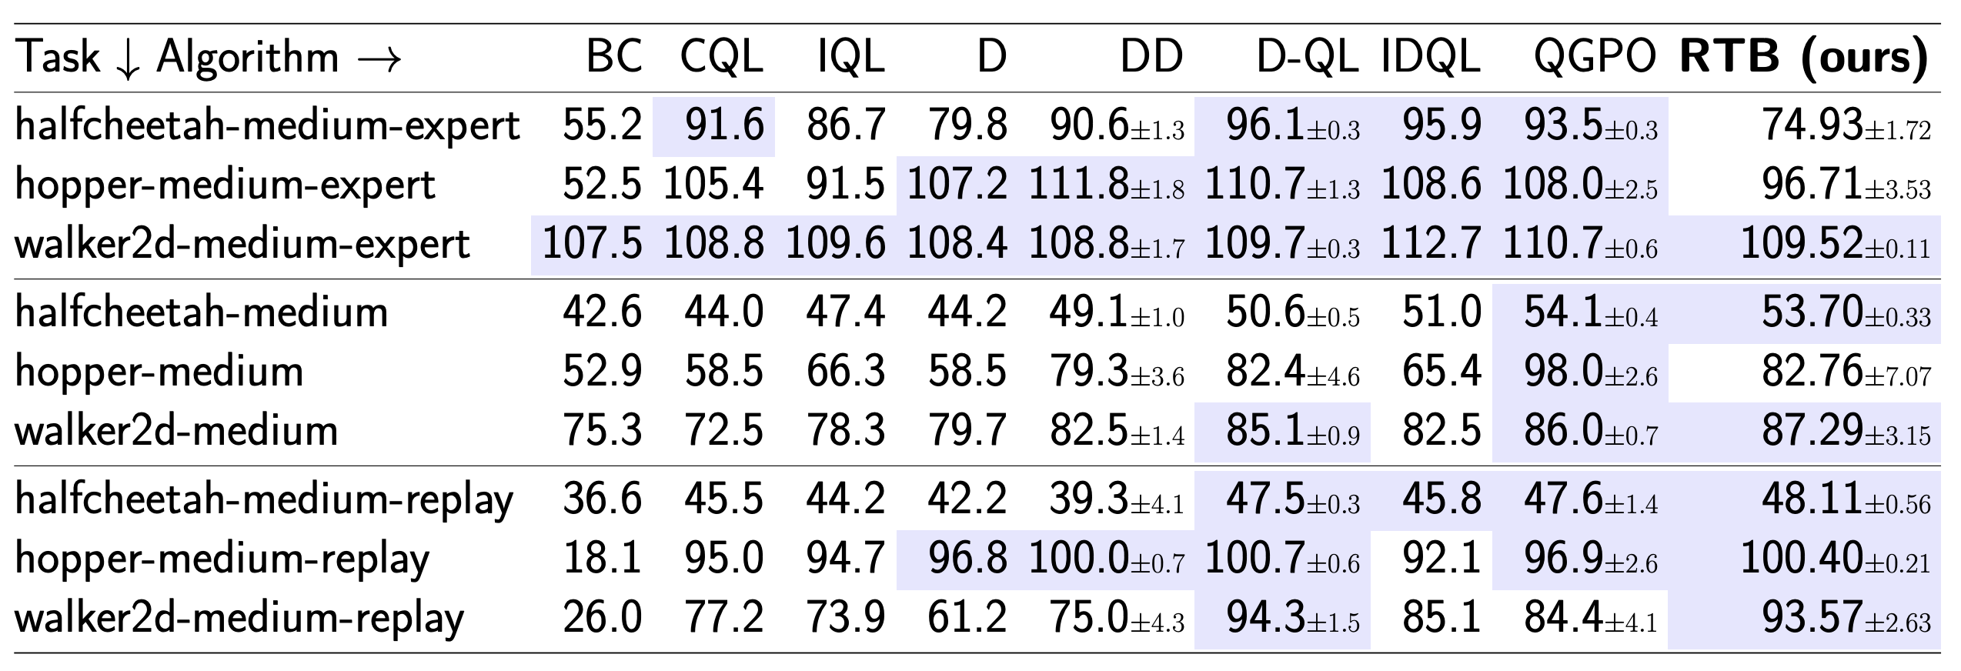This screenshot has height=671, width=1961.
Task: Click the halfcheetah-medium-expert row label
Action: 267,125
